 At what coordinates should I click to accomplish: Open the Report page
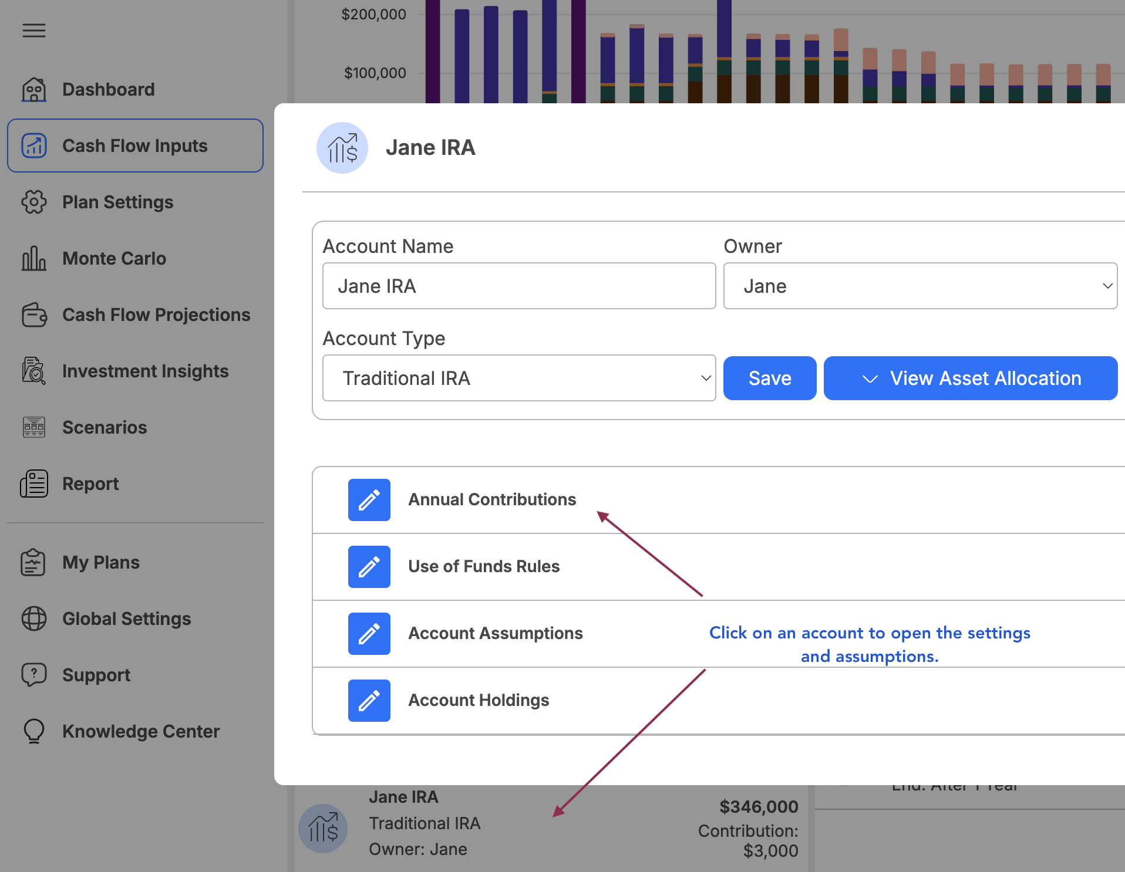[x=90, y=484]
